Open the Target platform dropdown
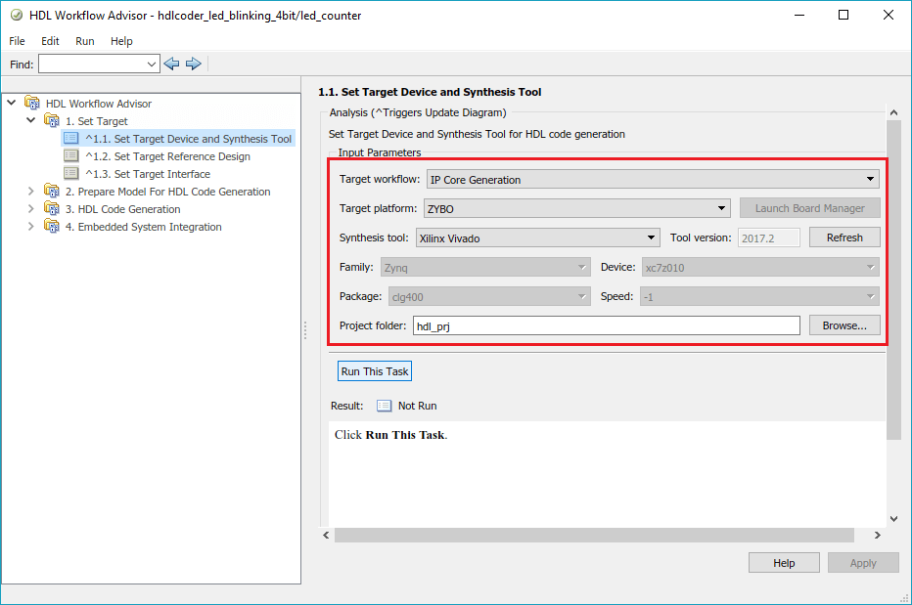Screen dimensions: 912x605 (x=577, y=208)
